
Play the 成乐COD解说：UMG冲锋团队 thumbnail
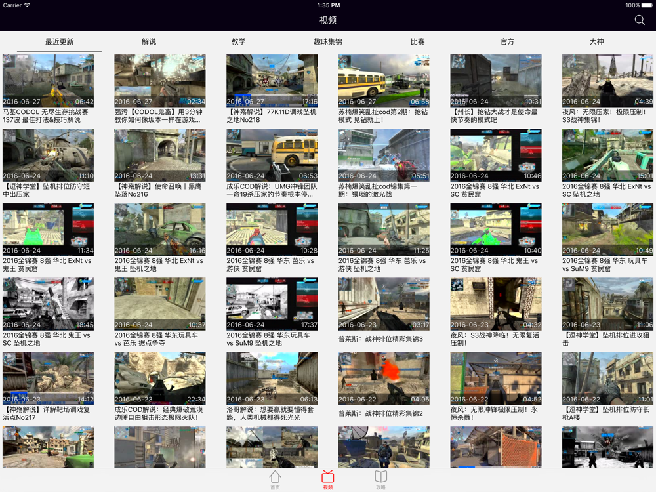272,155
